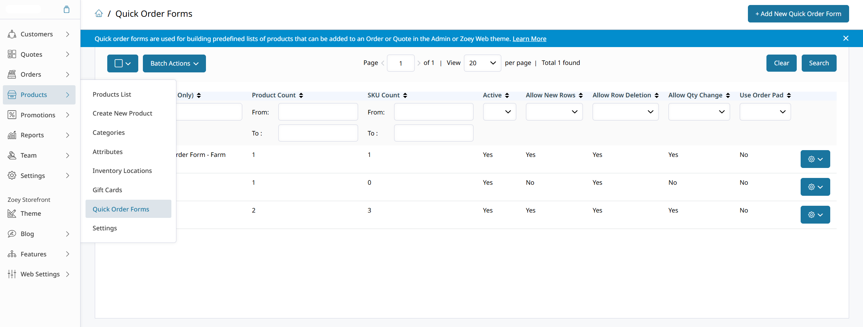The width and height of the screenshot is (863, 327).
Task: Click the SKU Count From input field
Action: [434, 112]
